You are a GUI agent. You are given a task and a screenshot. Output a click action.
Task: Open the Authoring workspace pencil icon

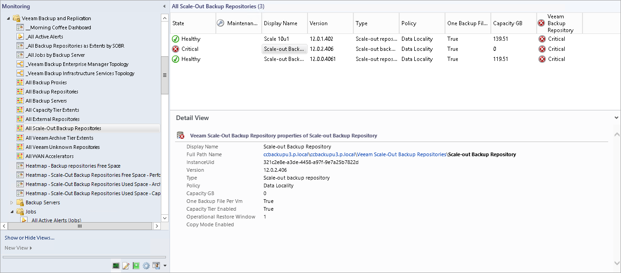(x=126, y=266)
